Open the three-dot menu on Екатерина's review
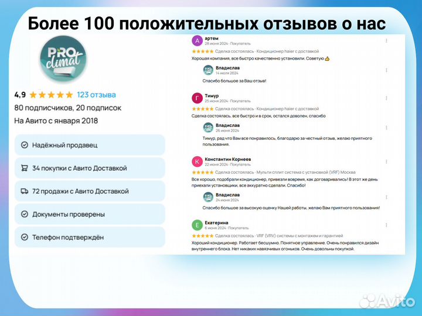The height and width of the screenshot is (316, 422). [386, 225]
